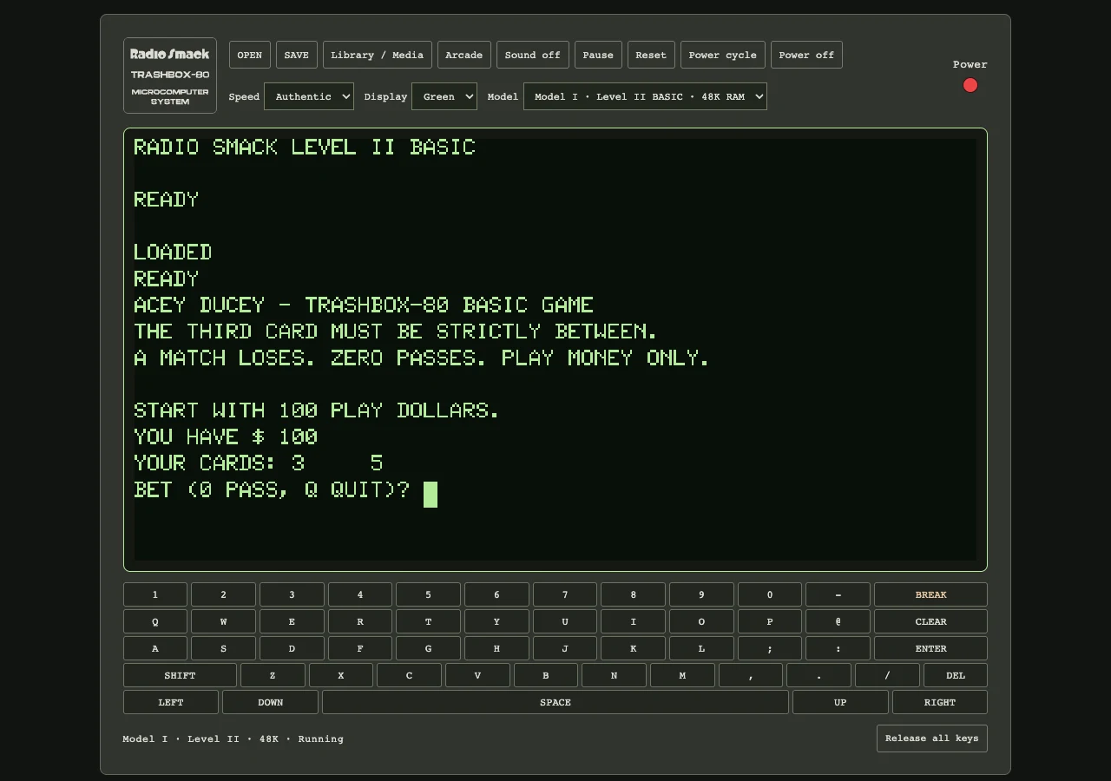
Task: Tap the Y key
Action: coord(496,621)
